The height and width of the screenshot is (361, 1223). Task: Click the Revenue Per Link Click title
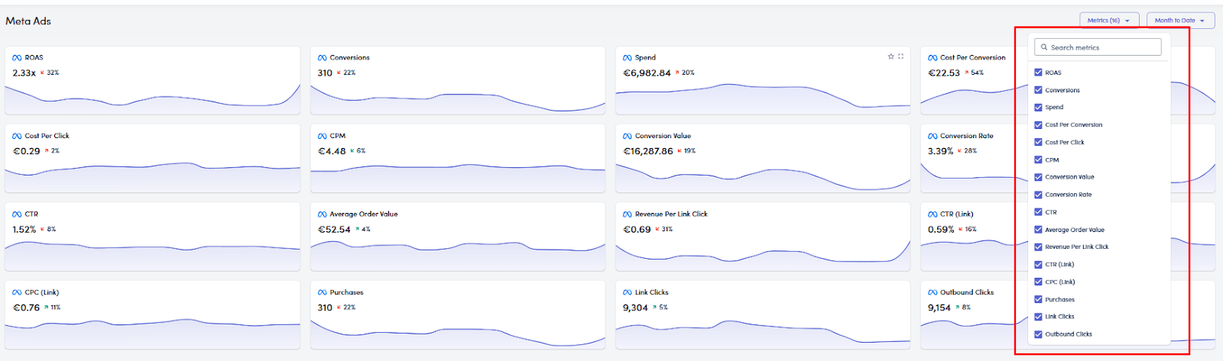671,214
